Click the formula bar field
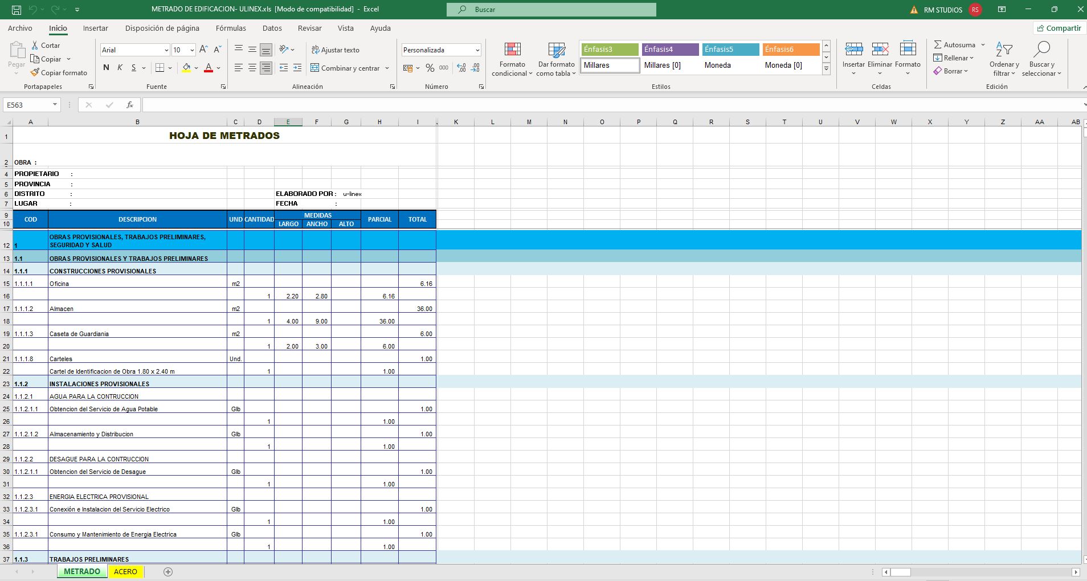1087x581 pixels. pyautogui.click(x=612, y=105)
